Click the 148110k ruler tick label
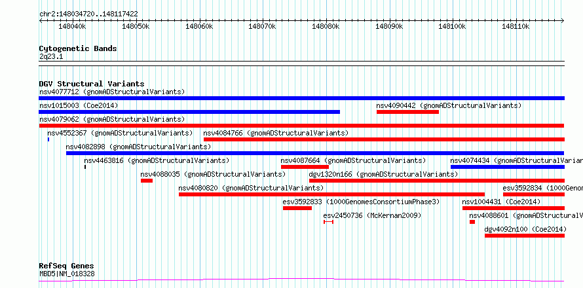Image resolution: width=583 pixels, height=288 pixels. [516, 27]
